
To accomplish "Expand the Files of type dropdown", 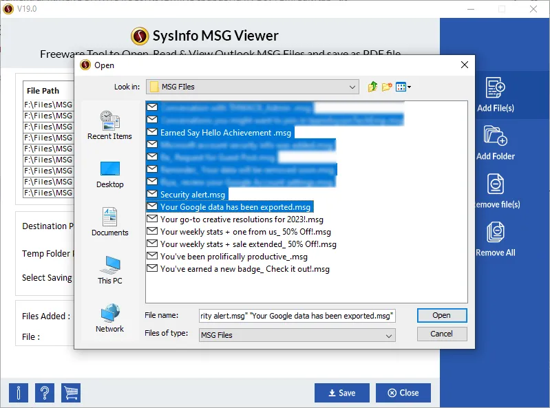I will [389, 336].
